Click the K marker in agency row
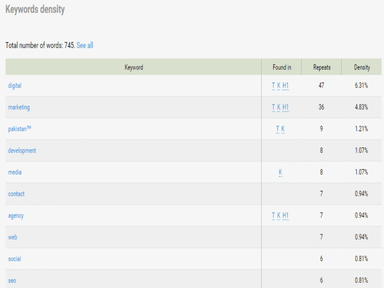 [279, 215]
